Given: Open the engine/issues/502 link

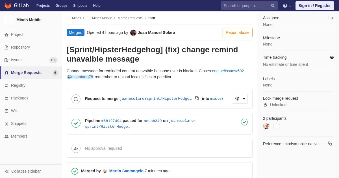Looking at the screenshot, I should [228, 71].
